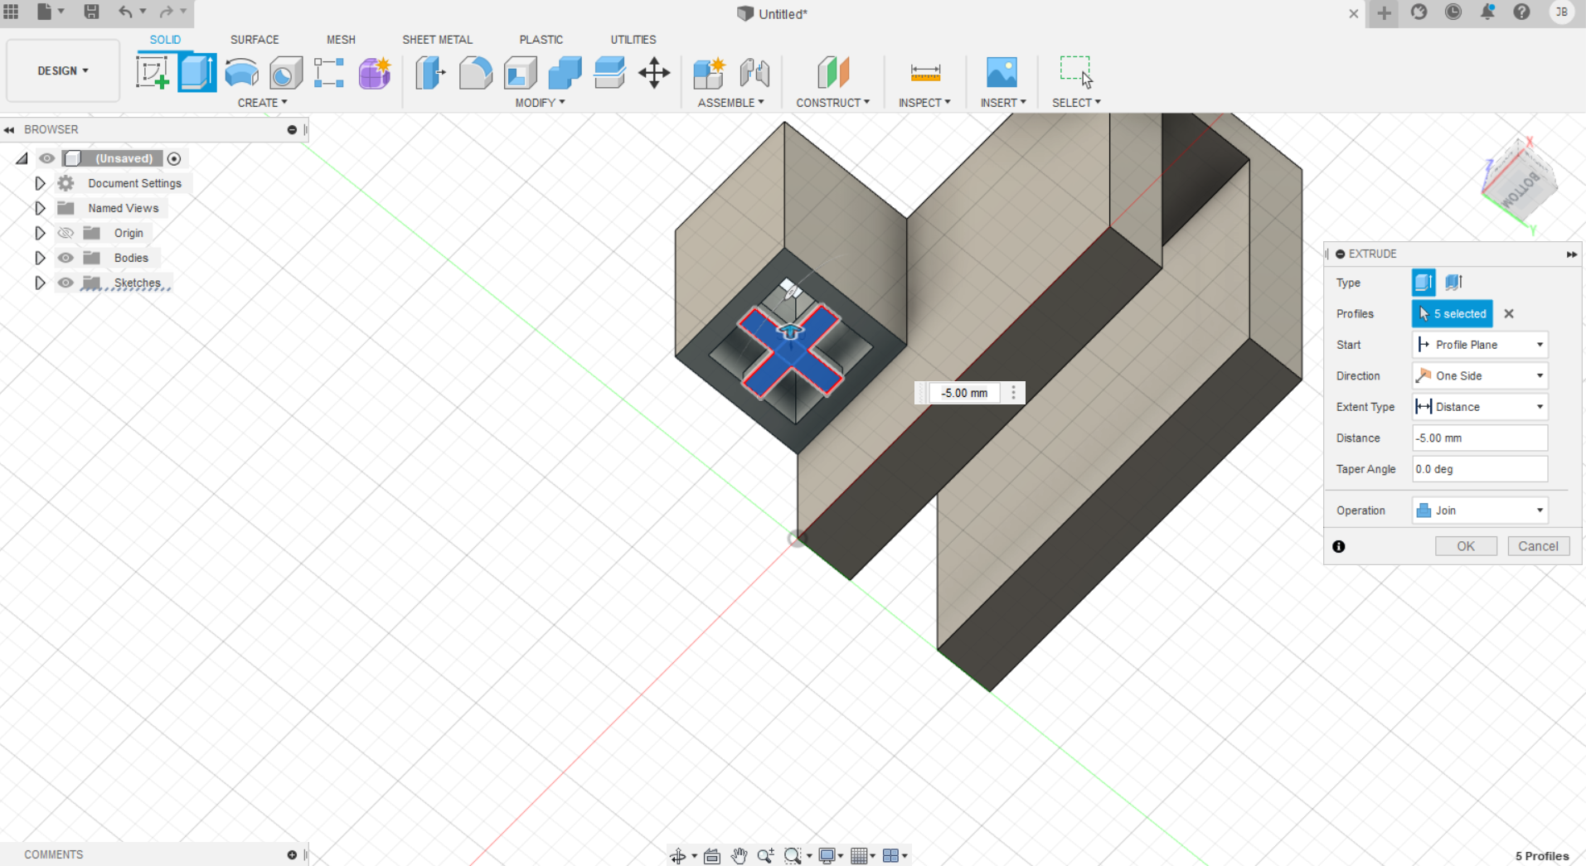1586x866 pixels.
Task: Select the Fillet tool
Action: pyautogui.click(x=475, y=73)
